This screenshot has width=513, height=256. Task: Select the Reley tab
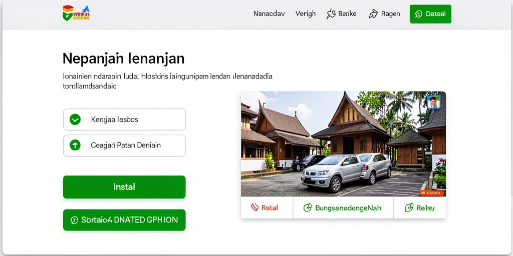tap(420, 207)
